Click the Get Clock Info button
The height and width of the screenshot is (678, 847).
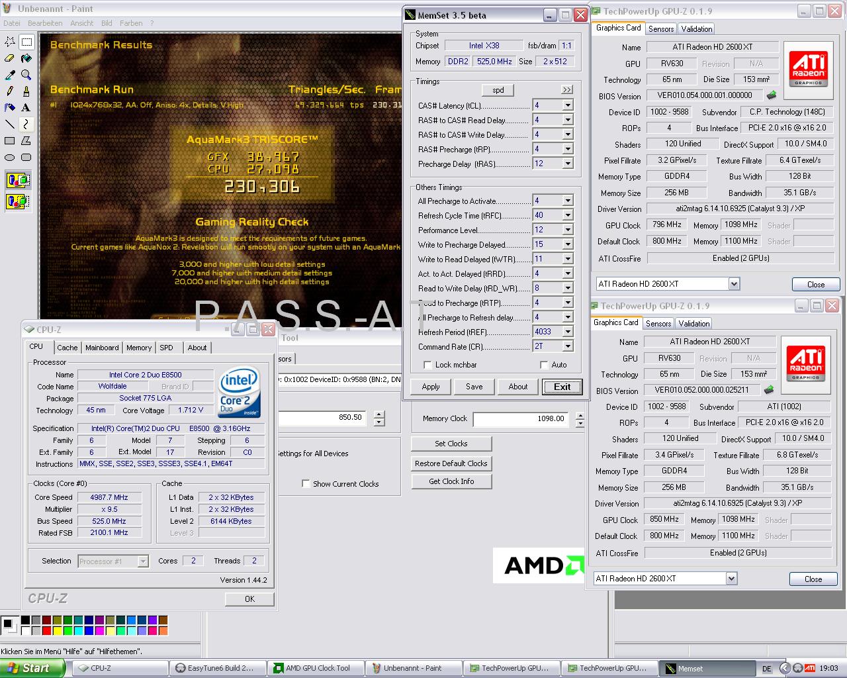point(451,481)
